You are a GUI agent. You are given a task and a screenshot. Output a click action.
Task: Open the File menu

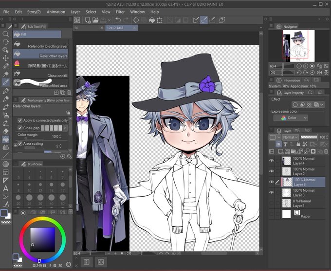pyautogui.click(x=6, y=12)
